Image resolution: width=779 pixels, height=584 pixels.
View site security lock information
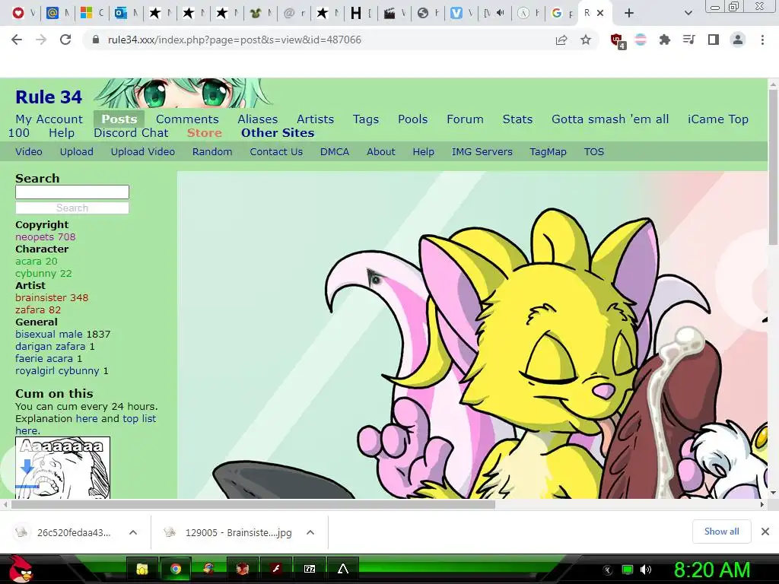[x=96, y=40]
